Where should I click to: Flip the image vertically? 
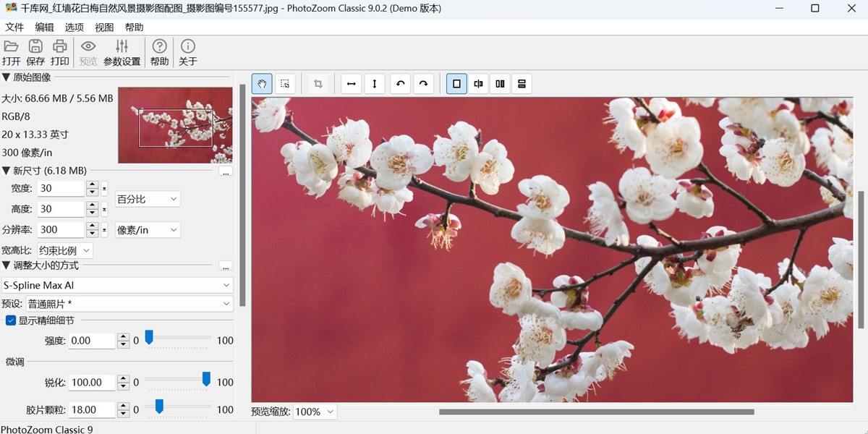(x=374, y=83)
